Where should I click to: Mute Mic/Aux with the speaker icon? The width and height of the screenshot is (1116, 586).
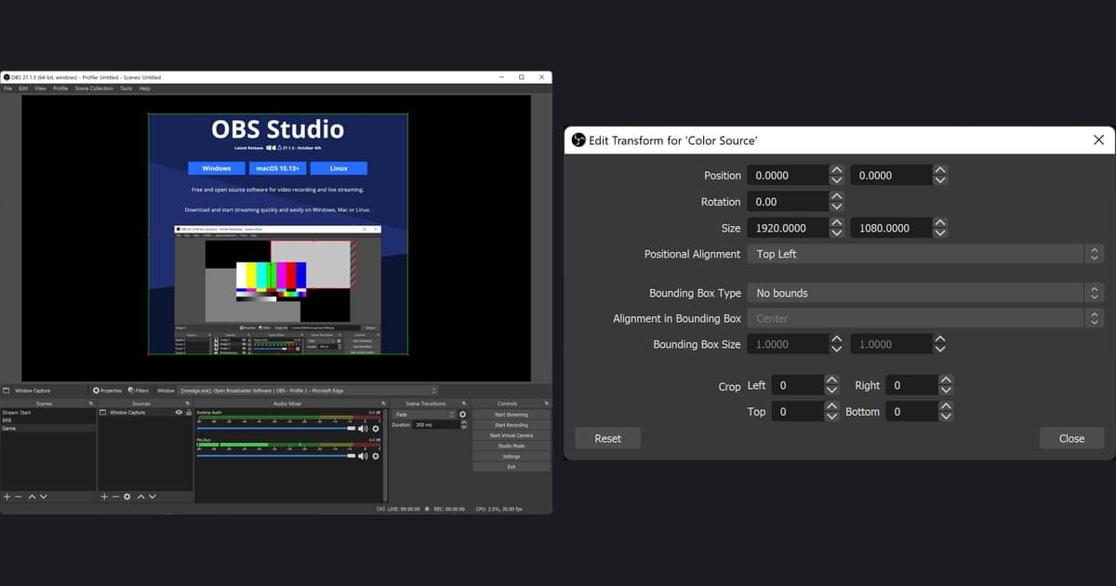click(363, 456)
